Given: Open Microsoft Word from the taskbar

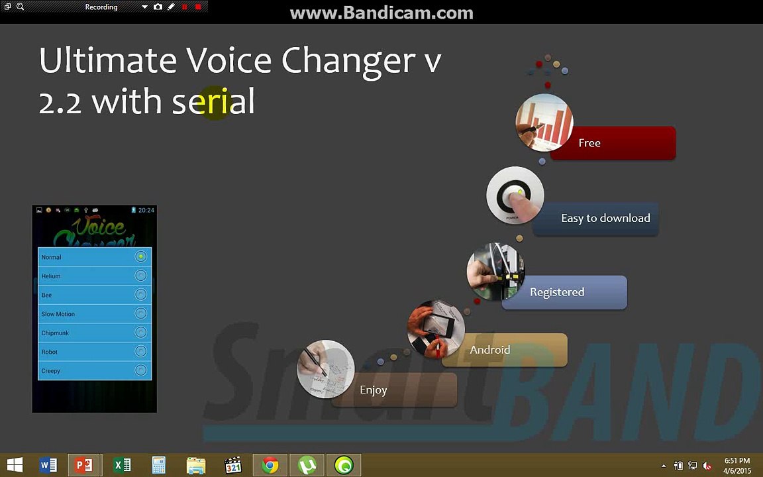Looking at the screenshot, I should click(48, 465).
